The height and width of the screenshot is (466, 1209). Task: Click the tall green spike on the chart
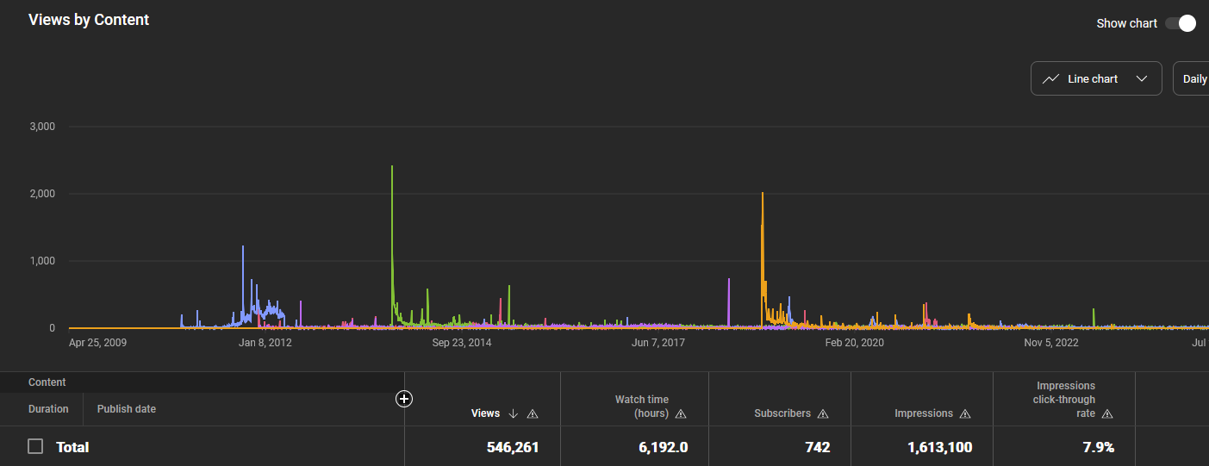[392, 245]
